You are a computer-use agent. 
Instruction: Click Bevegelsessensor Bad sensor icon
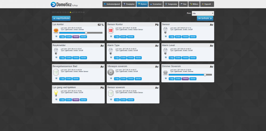pyautogui.click(x=56, y=72)
